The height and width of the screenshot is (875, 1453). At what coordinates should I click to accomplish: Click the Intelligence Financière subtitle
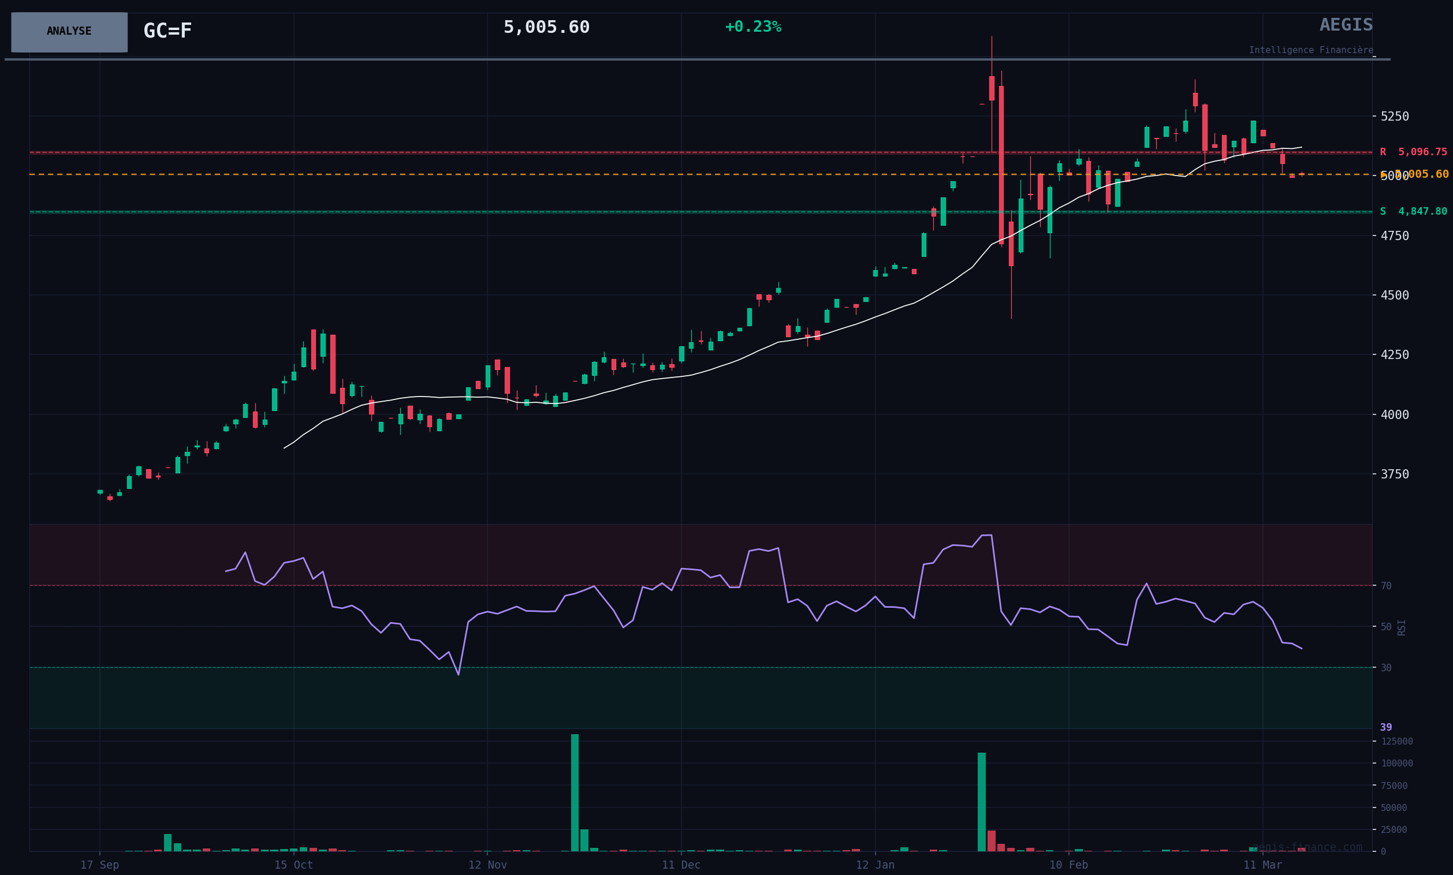(x=1310, y=51)
